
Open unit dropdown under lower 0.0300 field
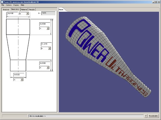pos(48,67)
